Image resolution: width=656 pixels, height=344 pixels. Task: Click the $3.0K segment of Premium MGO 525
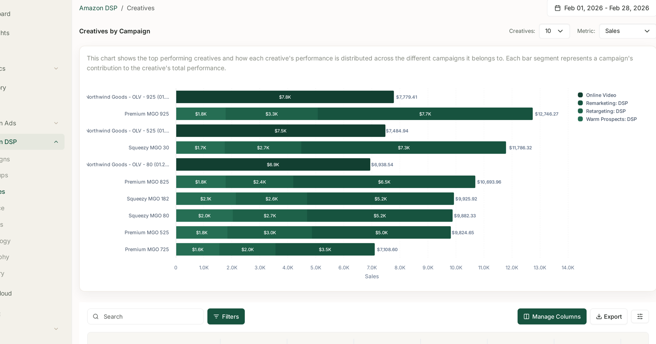coord(270,233)
